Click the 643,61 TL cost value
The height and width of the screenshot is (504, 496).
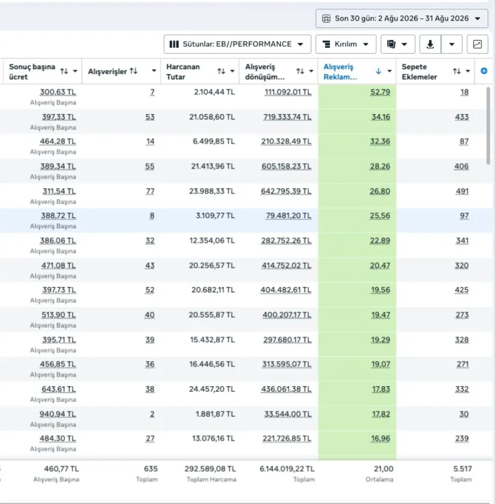click(x=58, y=389)
